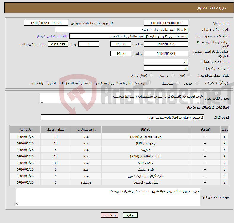Select the کالا radio button
This screenshot has height=223, width=234.
pyautogui.click(x=189, y=75)
